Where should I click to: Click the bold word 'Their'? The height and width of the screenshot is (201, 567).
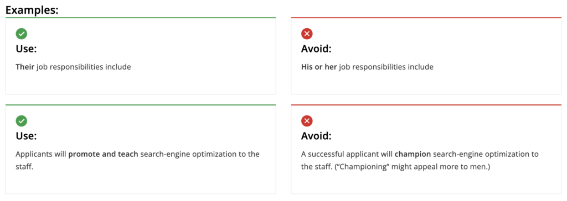[x=25, y=67]
